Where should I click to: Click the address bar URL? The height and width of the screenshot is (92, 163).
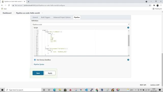click(x=44, y=5)
